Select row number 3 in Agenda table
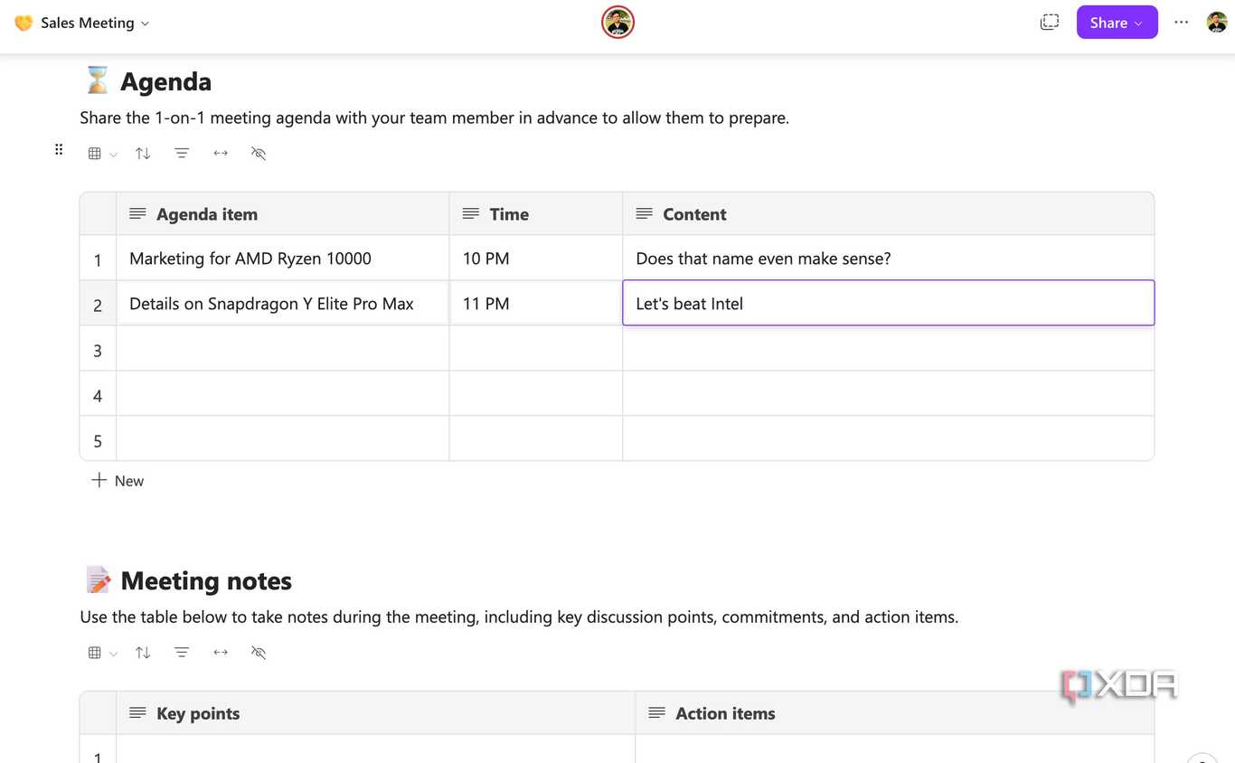 98,351
